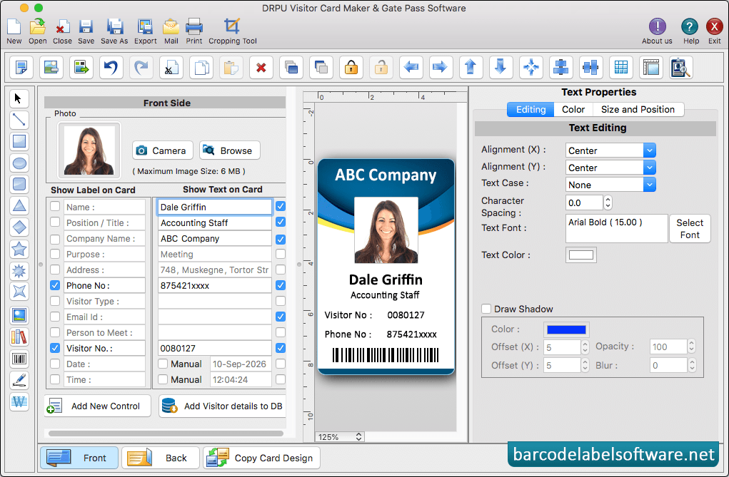Click the Copy Card Design button

tap(261, 458)
